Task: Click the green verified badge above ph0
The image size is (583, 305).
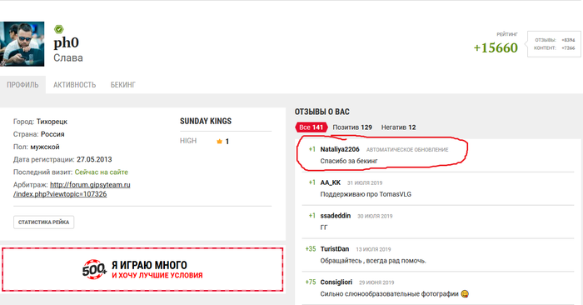Action: coord(59,29)
